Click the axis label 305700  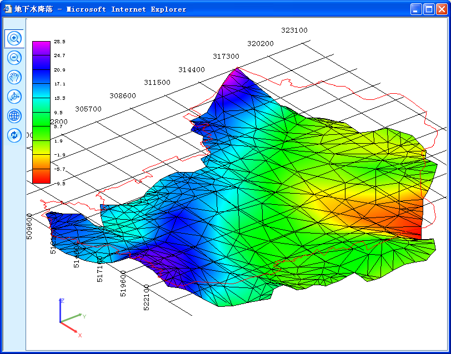click(x=88, y=109)
